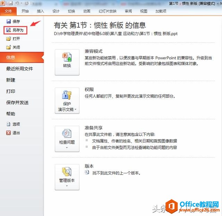Open the 保护演示文稿 protect dropdown
The width and height of the screenshot is (222, 216).
67,100
